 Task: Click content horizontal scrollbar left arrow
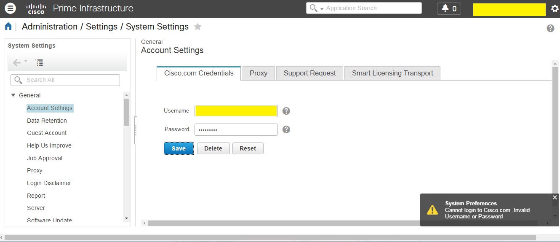pyautogui.click(x=144, y=223)
